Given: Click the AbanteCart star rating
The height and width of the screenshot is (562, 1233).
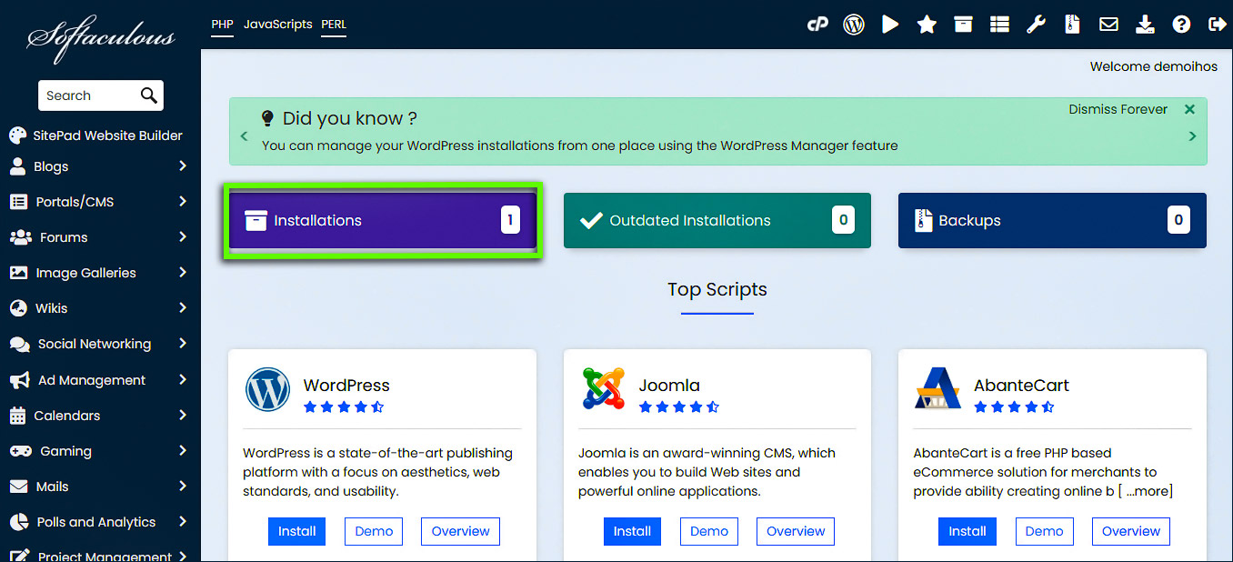Looking at the screenshot, I should tap(1014, 407).
